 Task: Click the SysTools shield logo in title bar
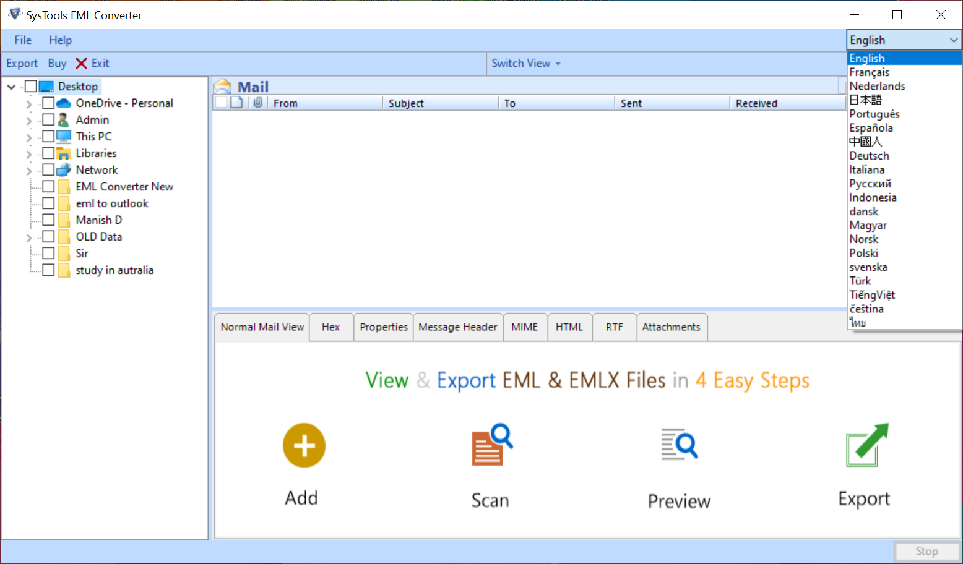click(15, 14)
